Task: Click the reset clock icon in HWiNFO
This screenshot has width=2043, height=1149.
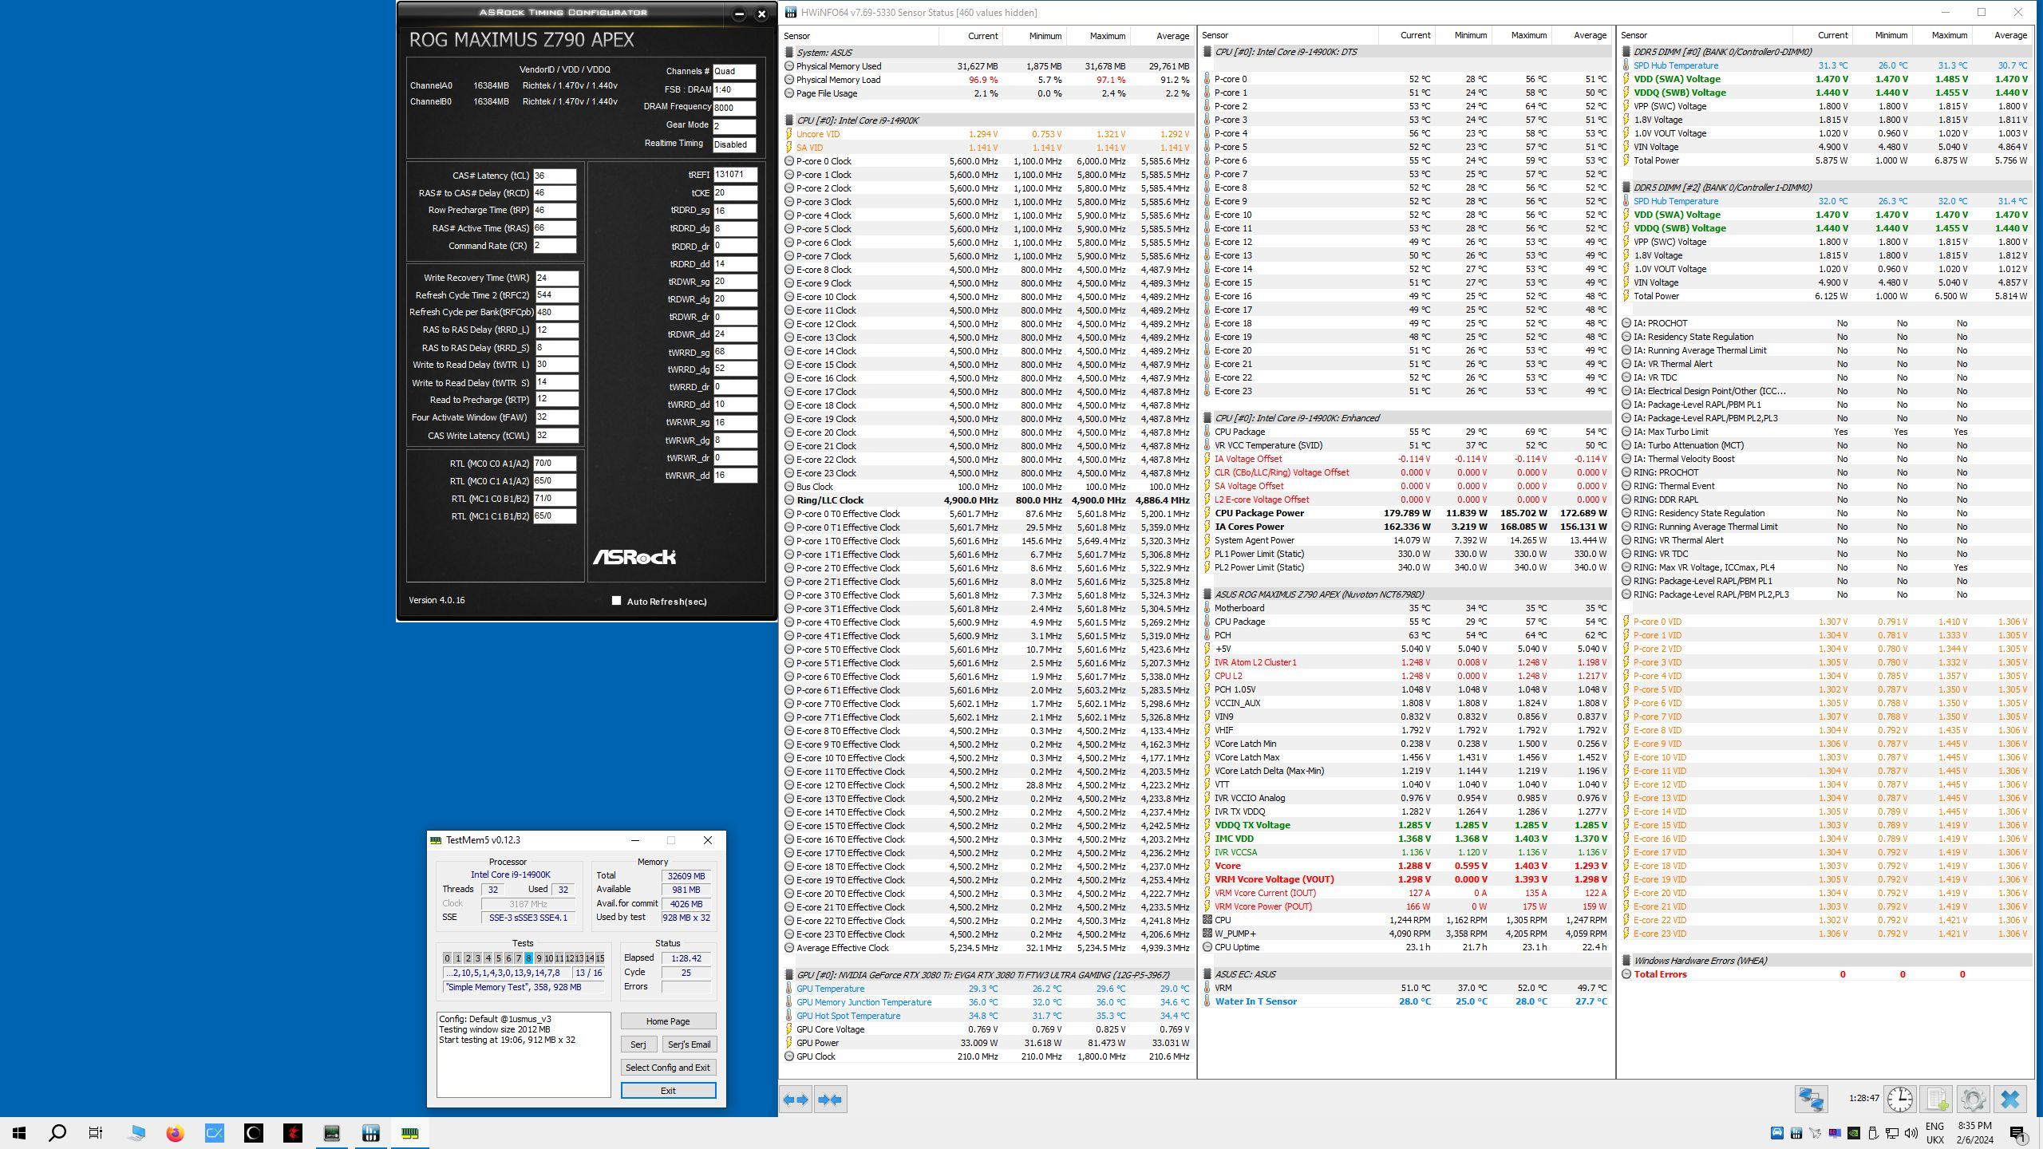Action: tap(1899, 1099)
